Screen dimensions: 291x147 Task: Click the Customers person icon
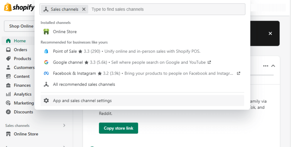point(8,67)
